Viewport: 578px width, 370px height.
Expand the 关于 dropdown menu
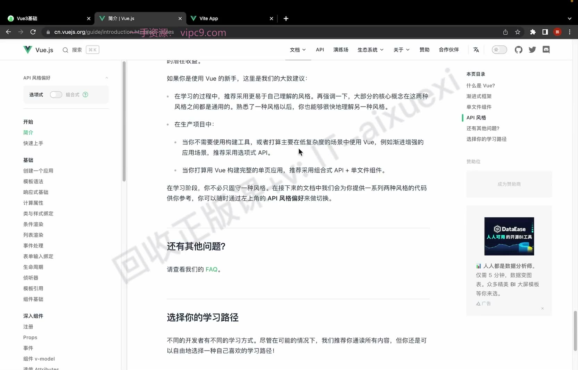point(402,50)
